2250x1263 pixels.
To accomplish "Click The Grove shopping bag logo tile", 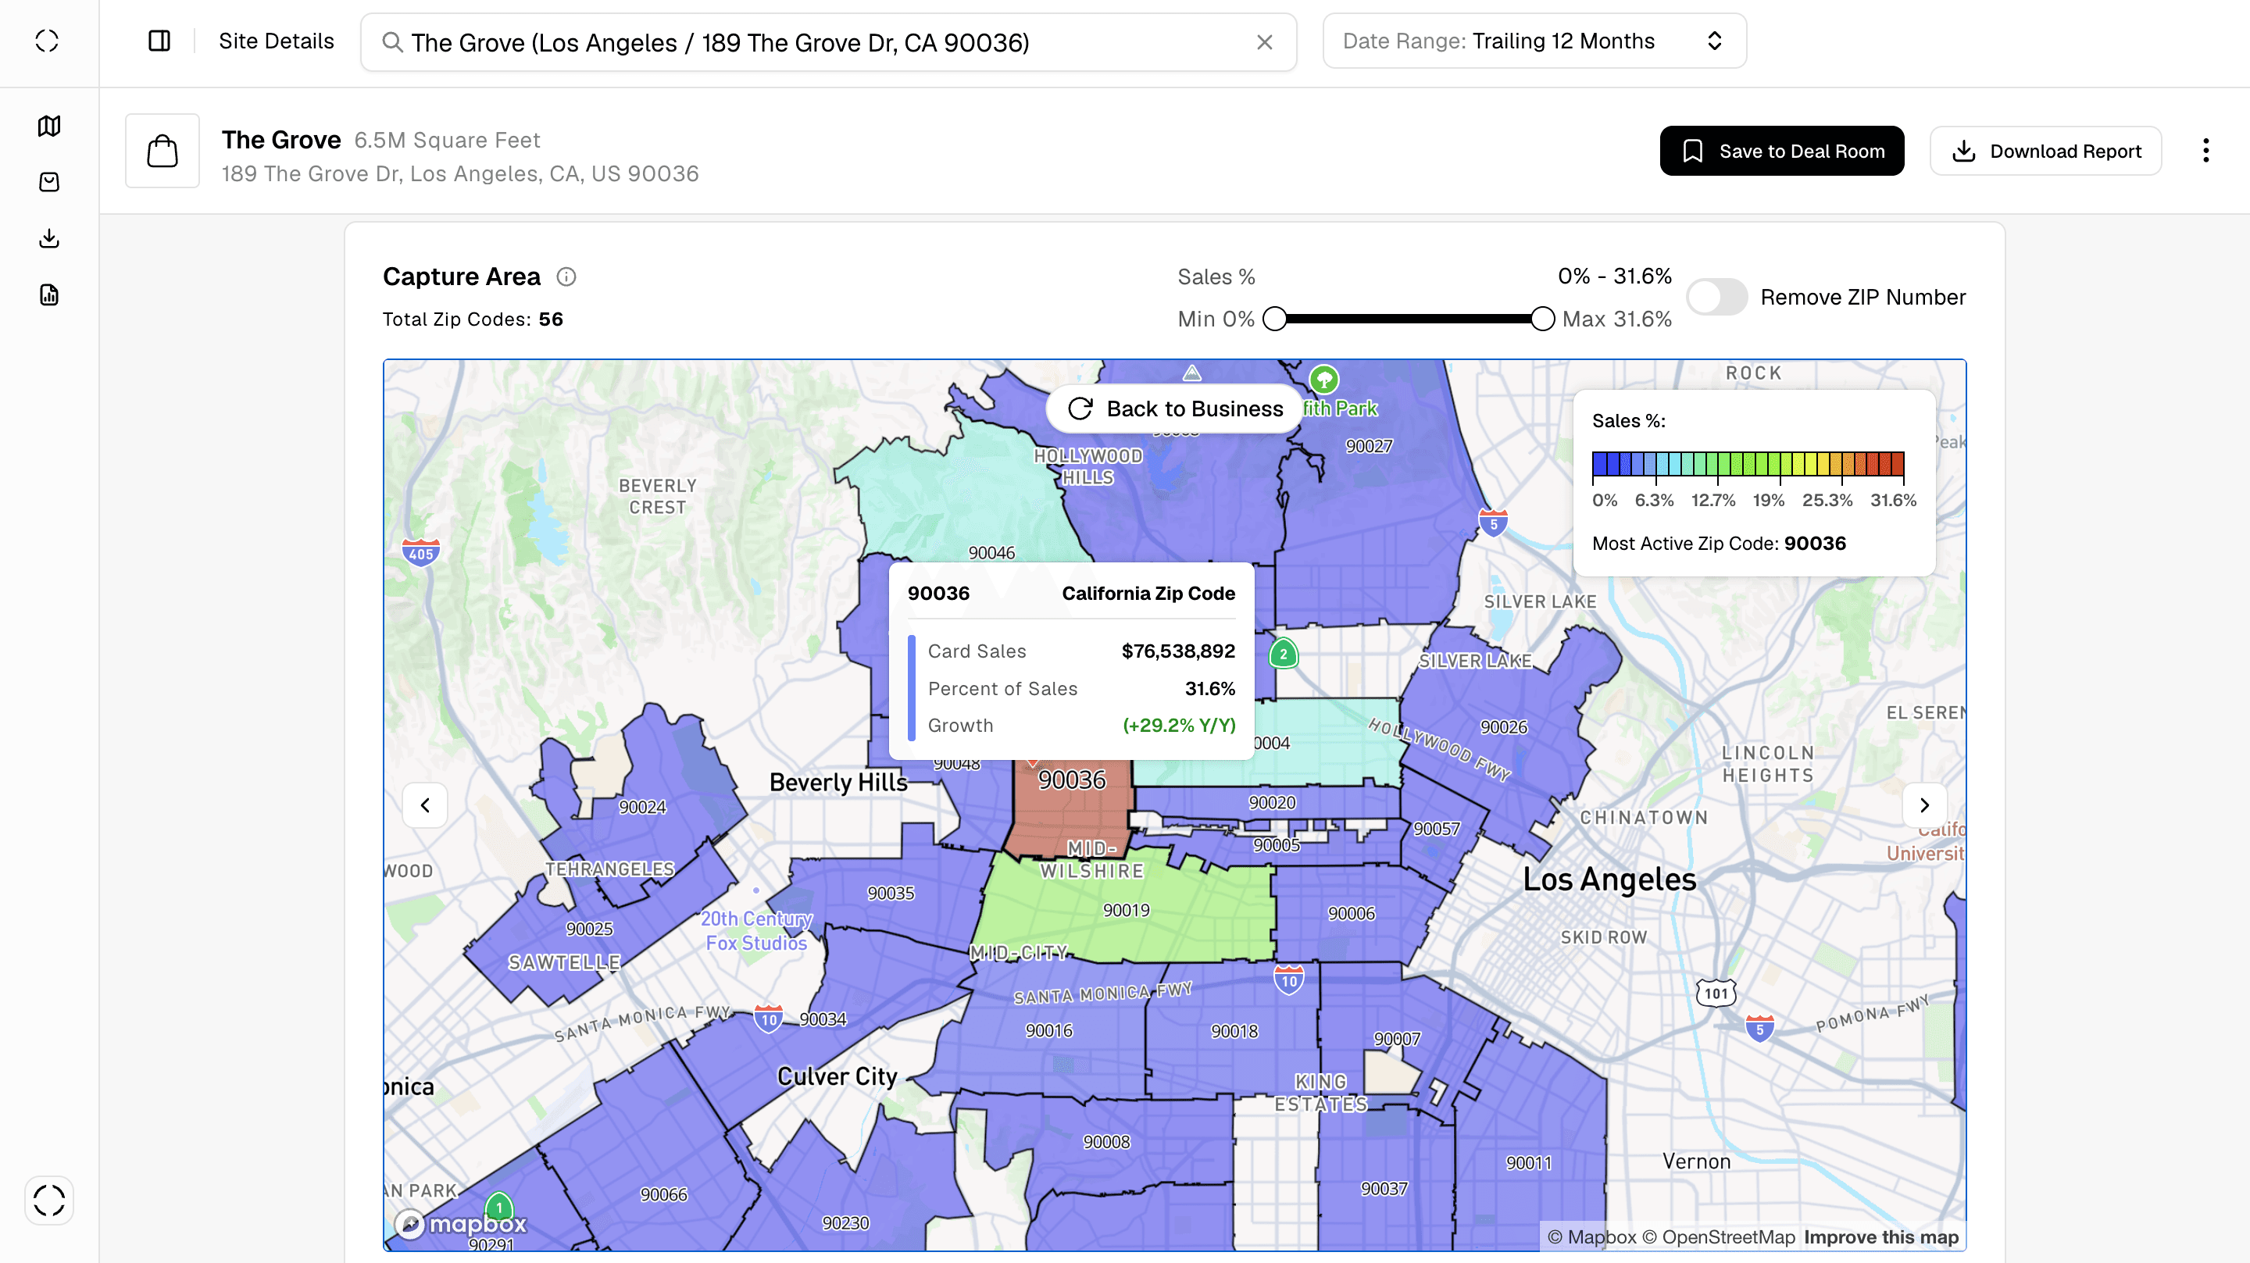I will point(162,151).
